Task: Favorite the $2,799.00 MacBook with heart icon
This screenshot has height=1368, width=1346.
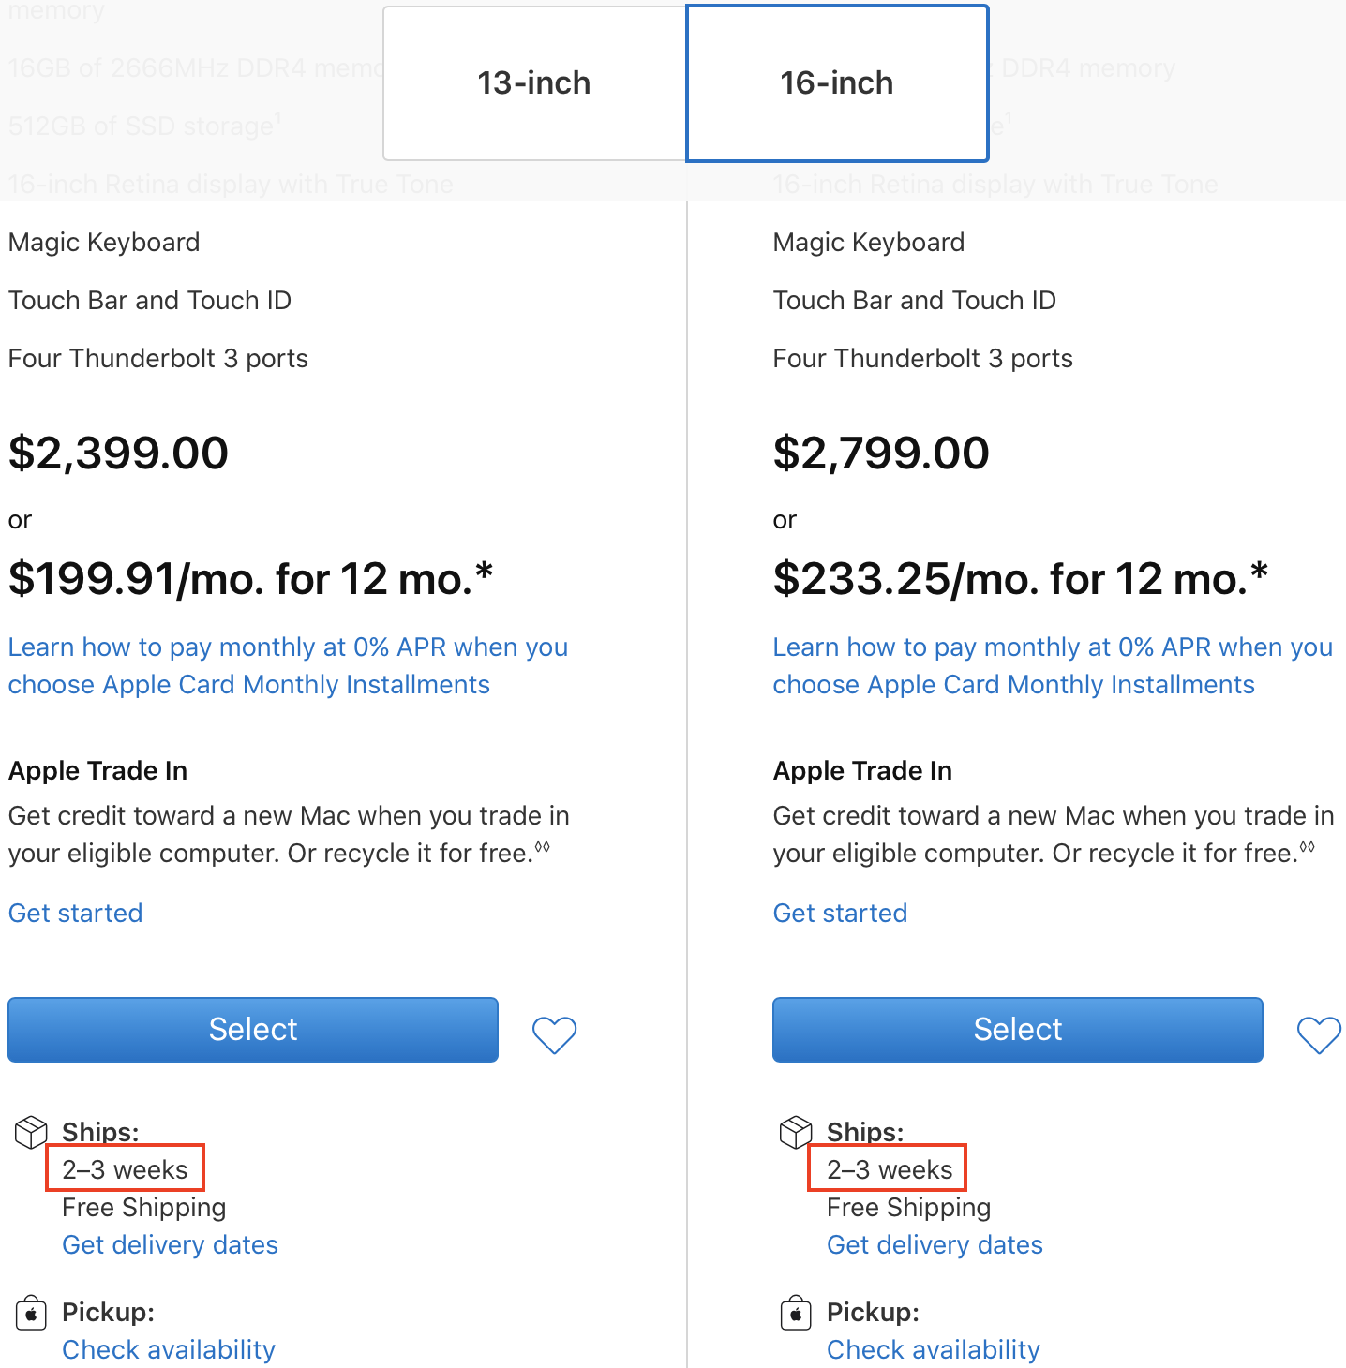Action: coord(1318,1034)
